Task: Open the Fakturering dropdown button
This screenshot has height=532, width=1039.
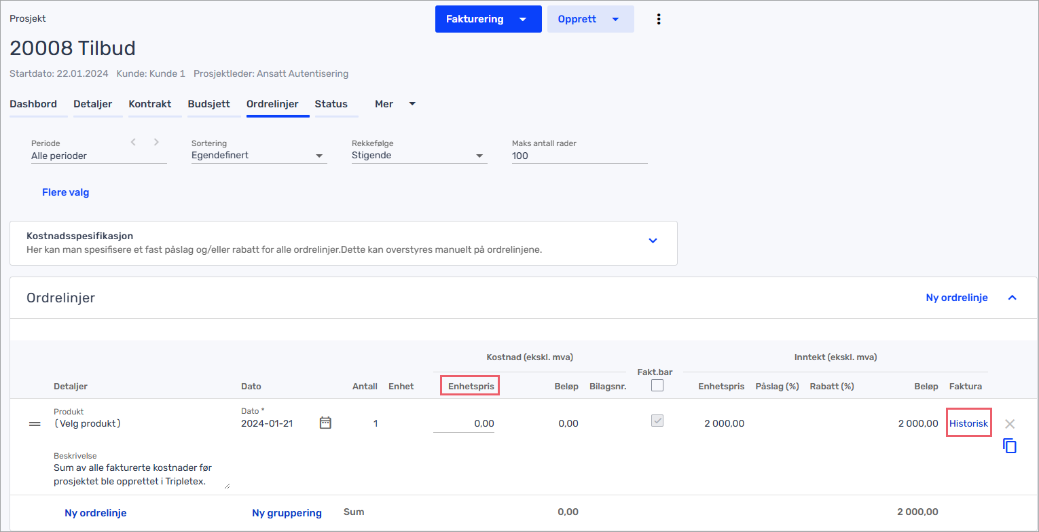Action: pos(488,19)
